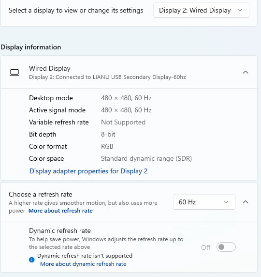The image size is (261, 277).
Task: Click the Display information heading
Action: click(31, 47)
